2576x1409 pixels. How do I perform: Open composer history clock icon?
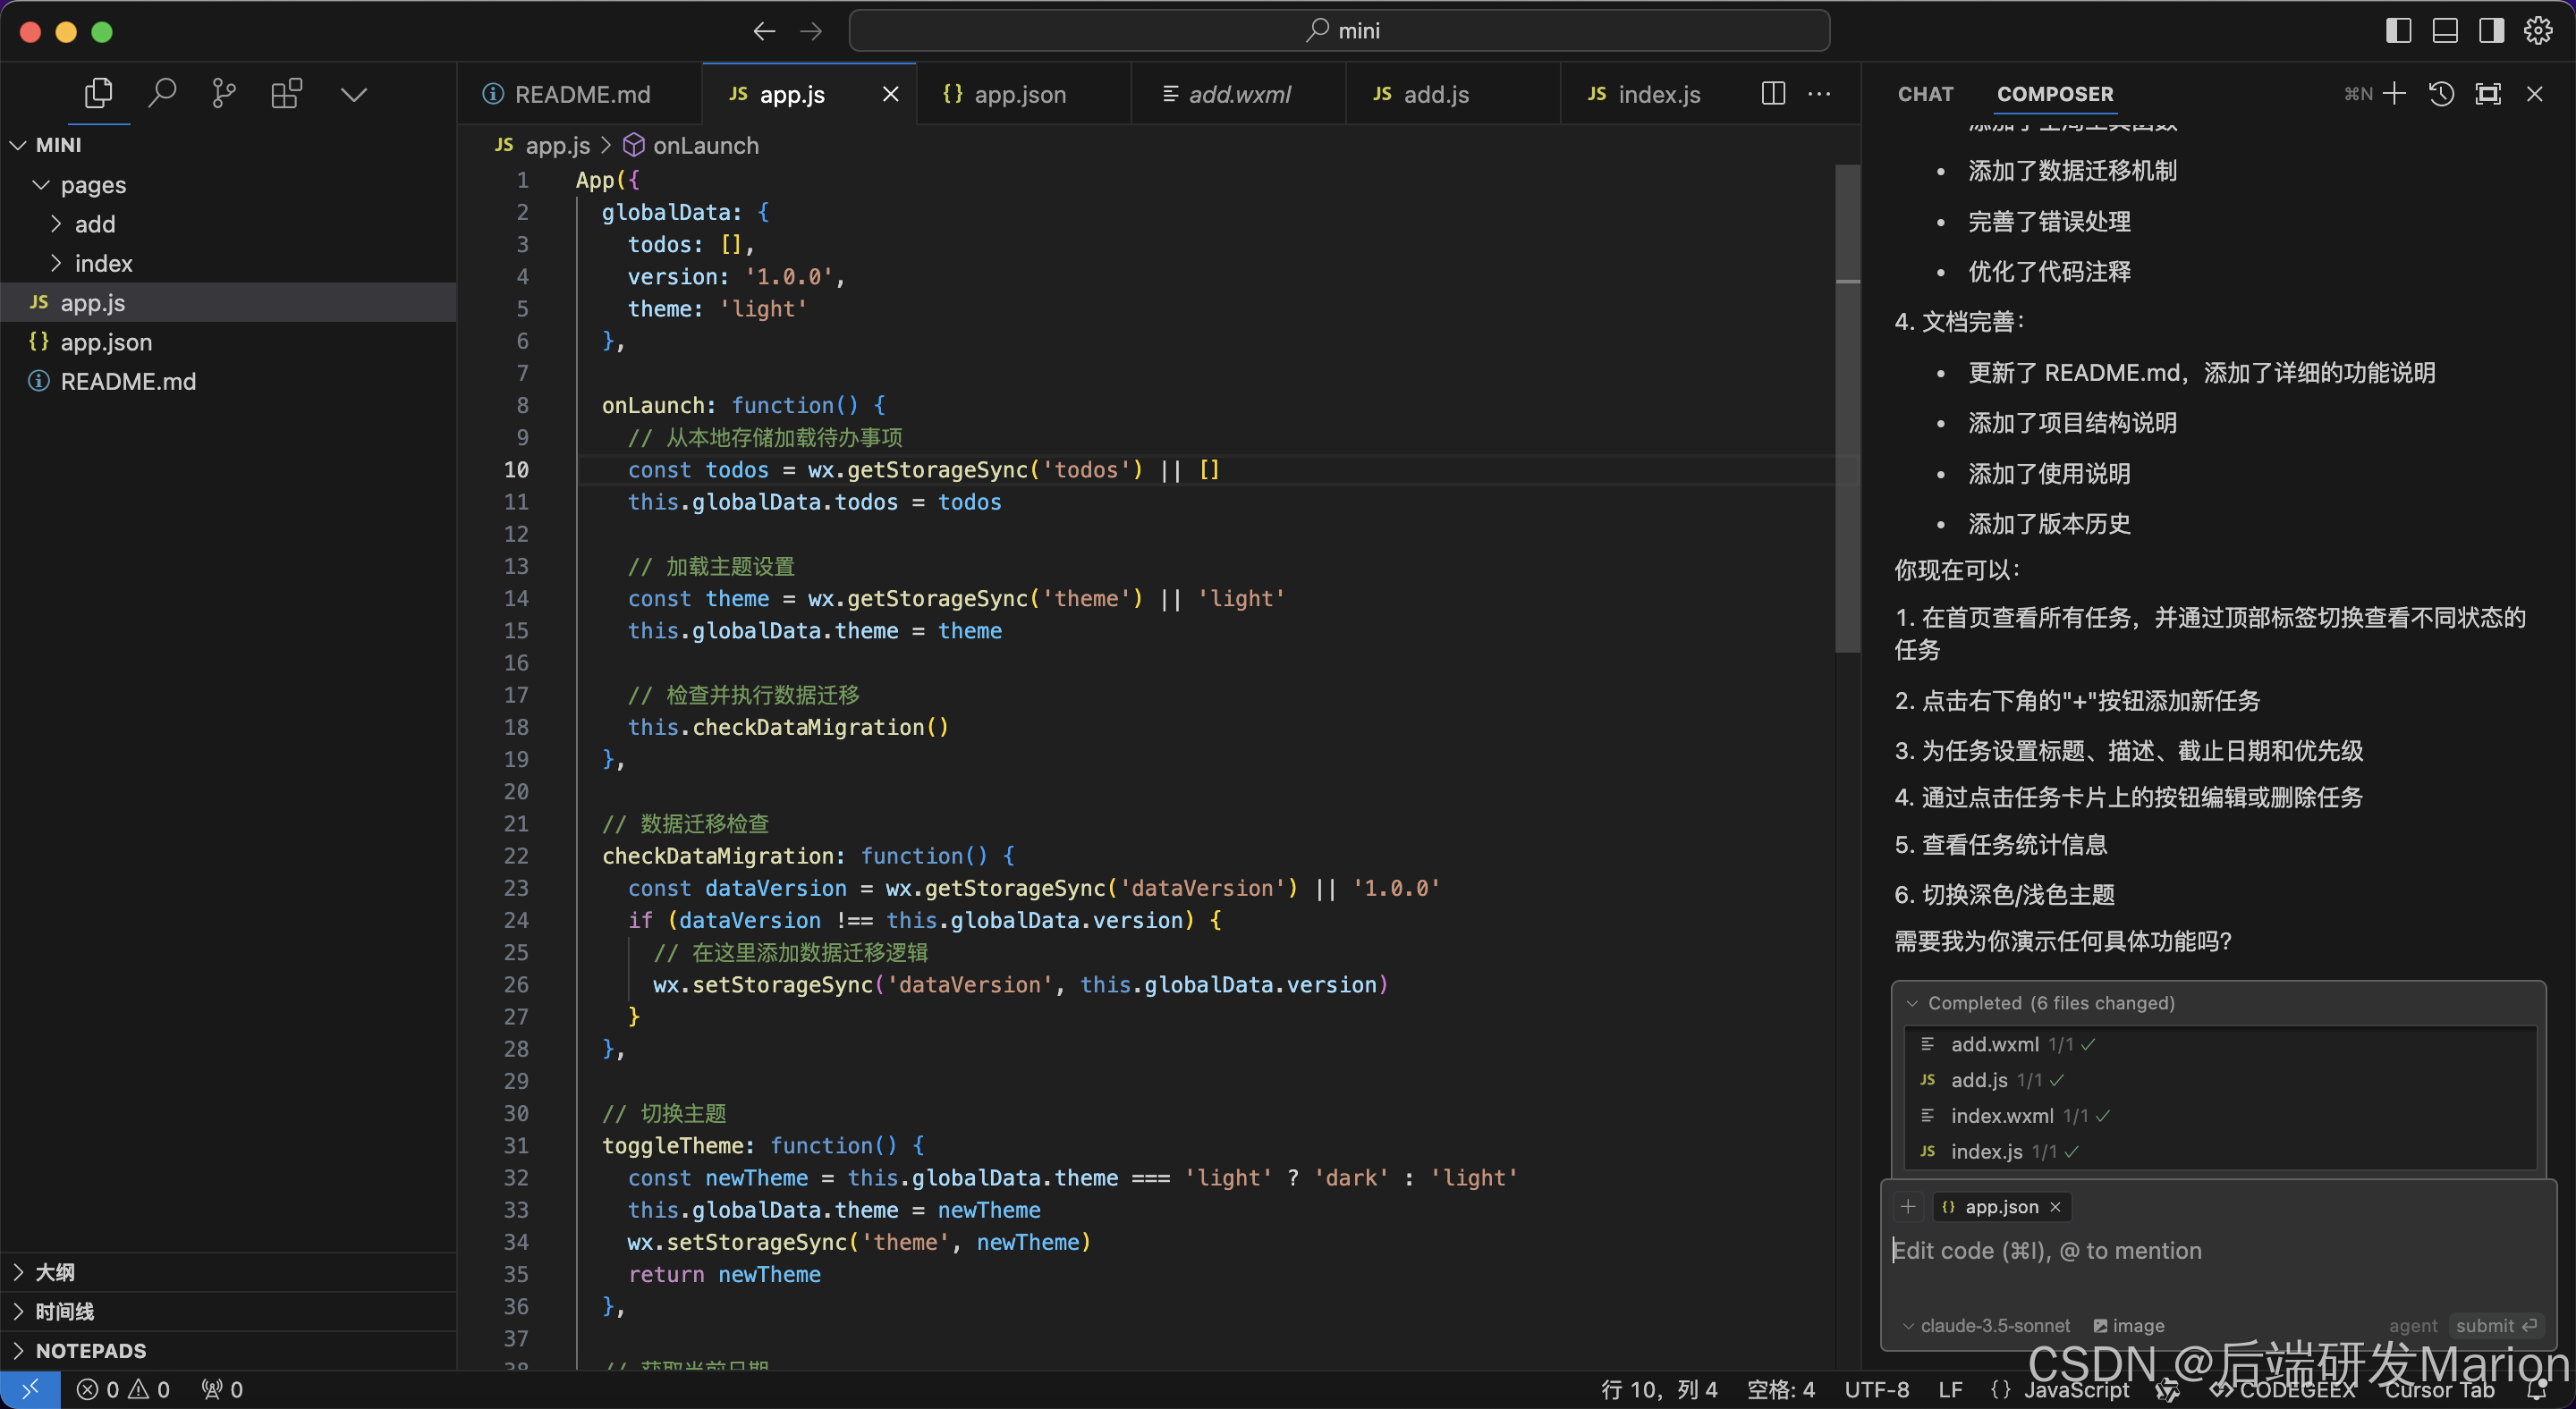pyautogui.click(x=2441, y=94)
